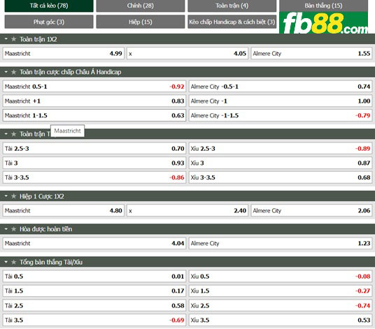Pick Maastricht 4.99 in full-match 1X2
Viewport: 375px width, 329px height.
[64, 54]
